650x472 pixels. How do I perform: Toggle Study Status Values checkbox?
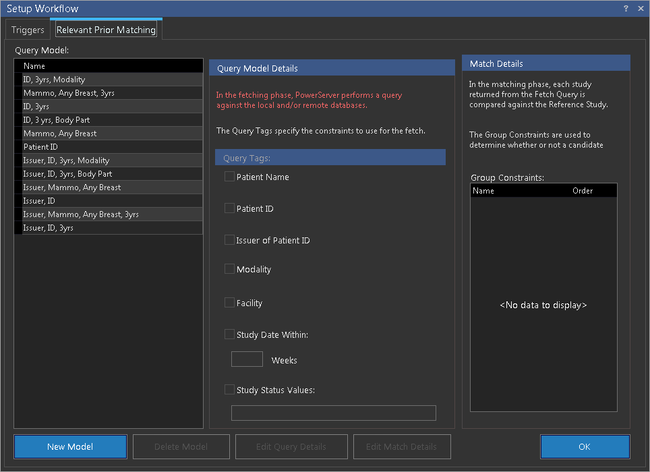coord(230,389)
